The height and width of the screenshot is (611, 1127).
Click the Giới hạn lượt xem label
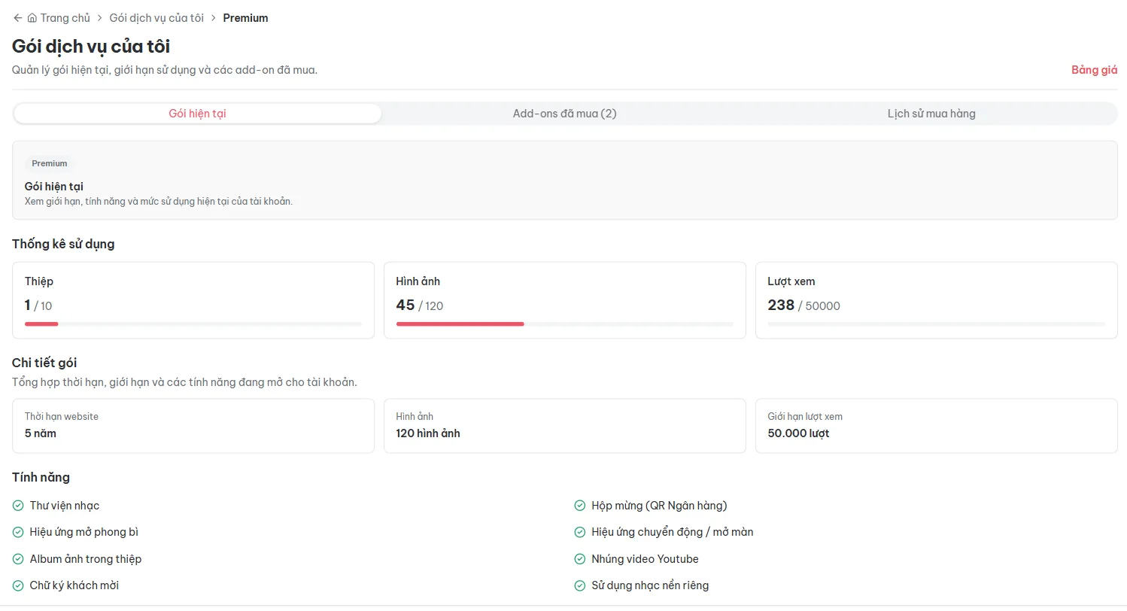click(x=805, y=417)
